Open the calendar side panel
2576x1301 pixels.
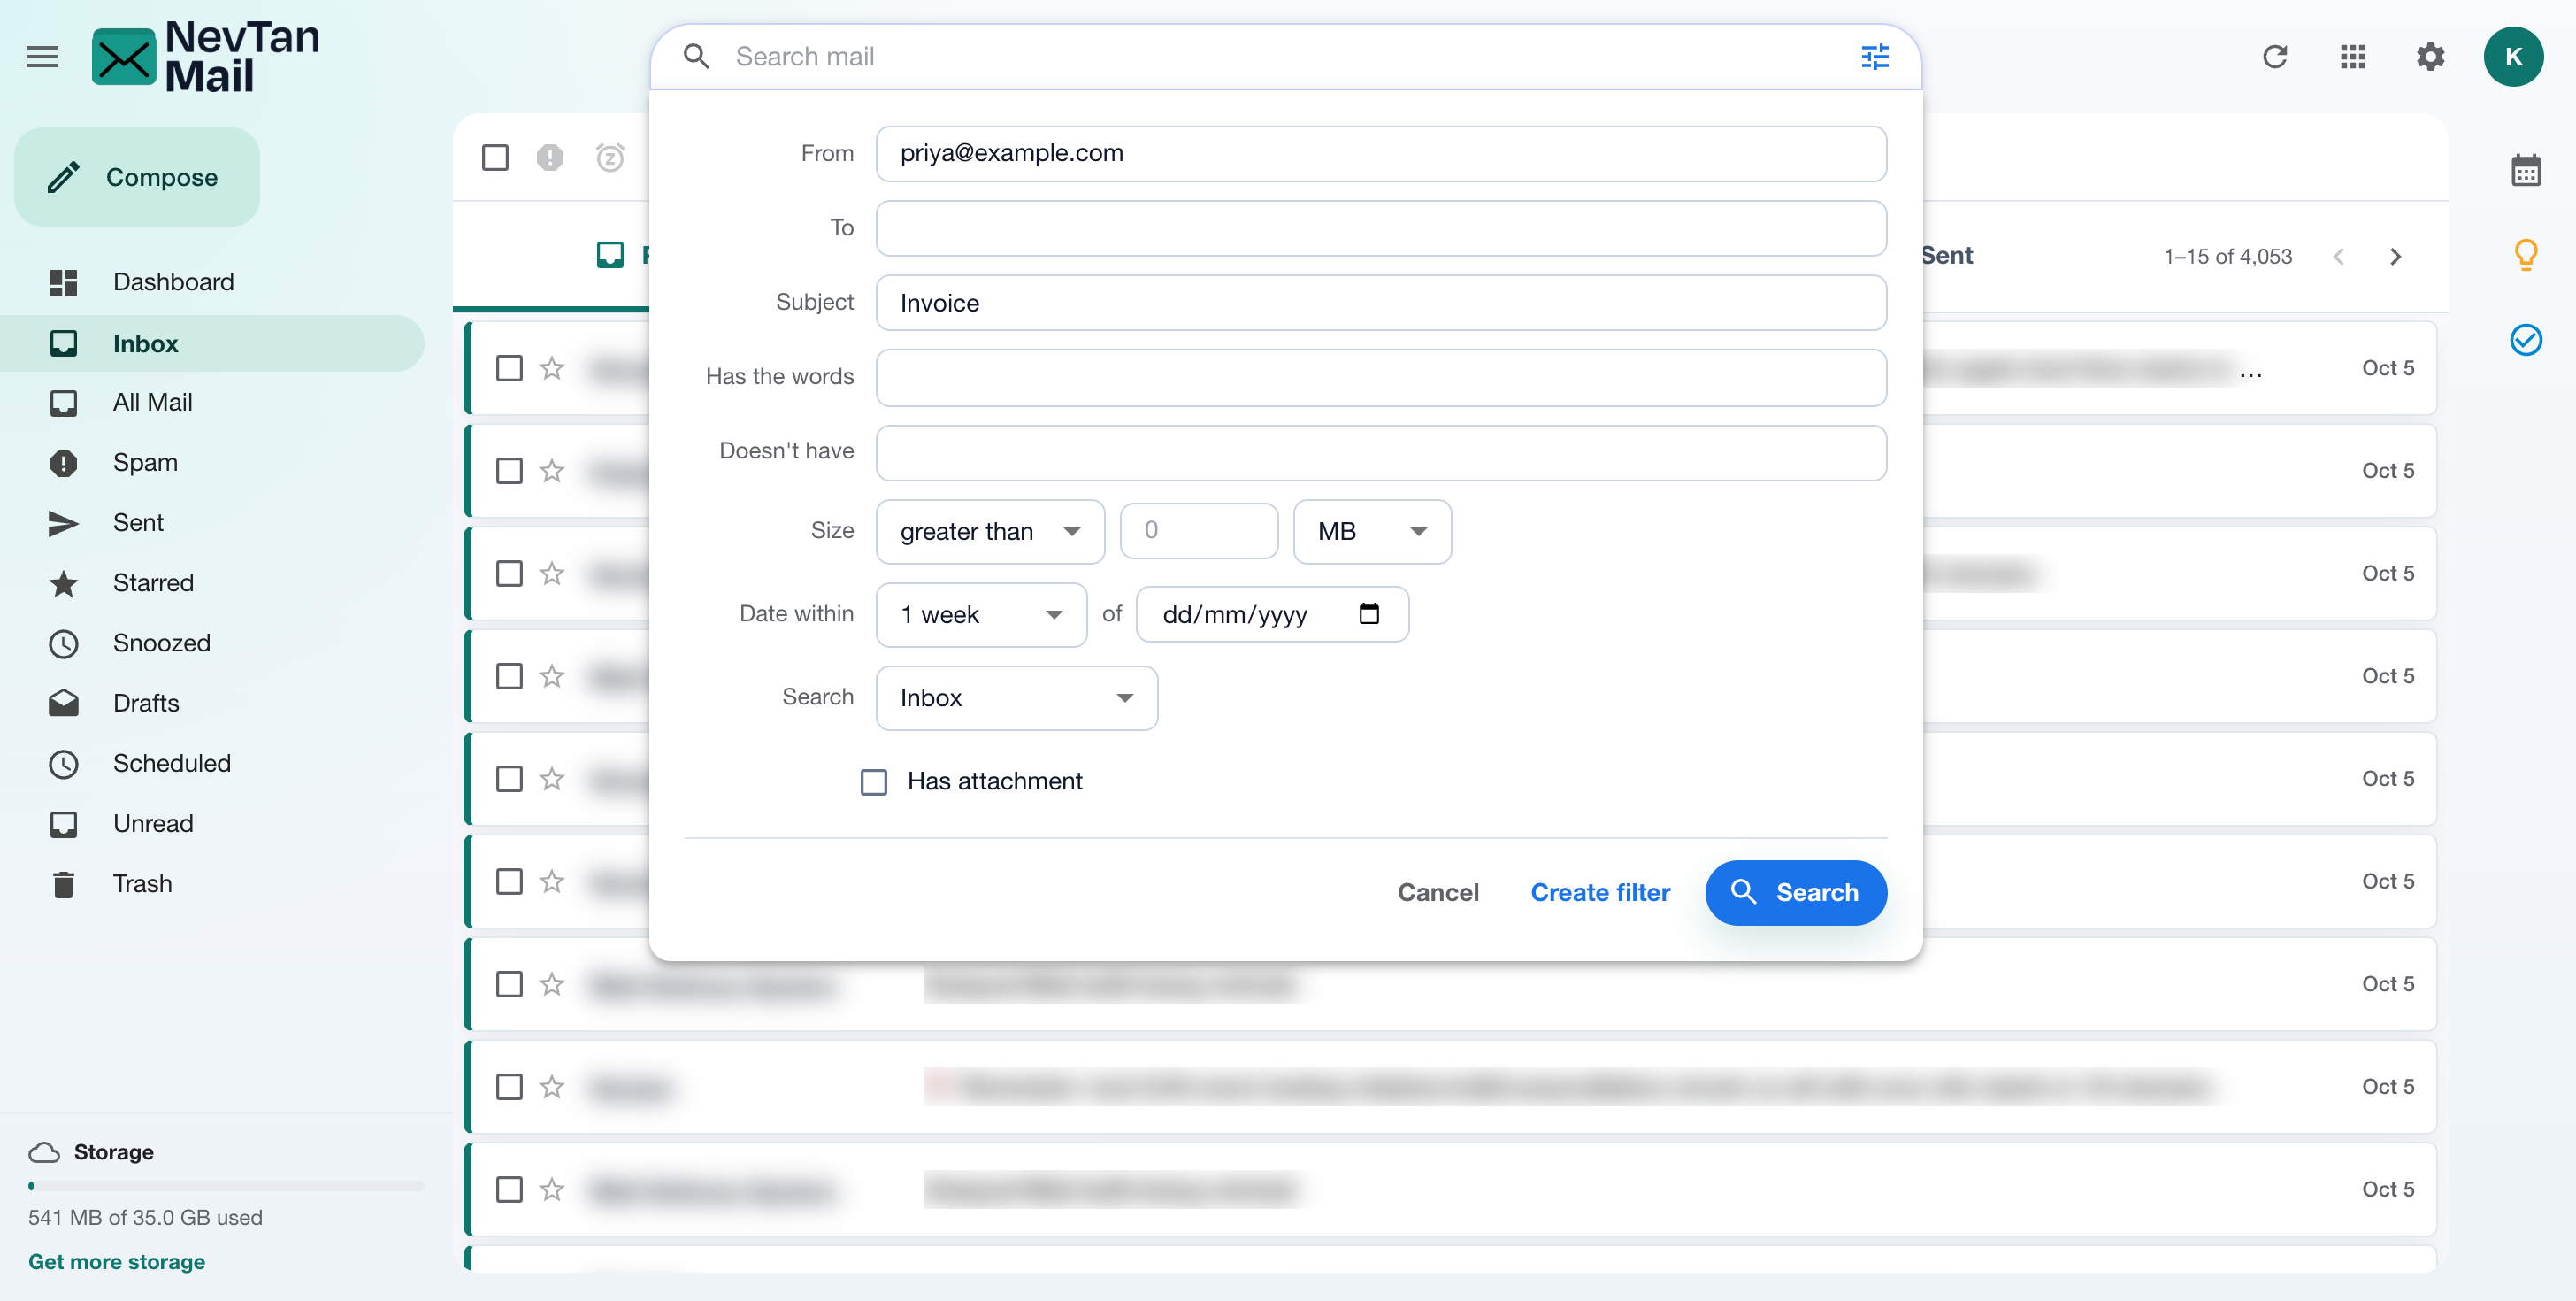pyautogui.click(x=2526, y=170)
